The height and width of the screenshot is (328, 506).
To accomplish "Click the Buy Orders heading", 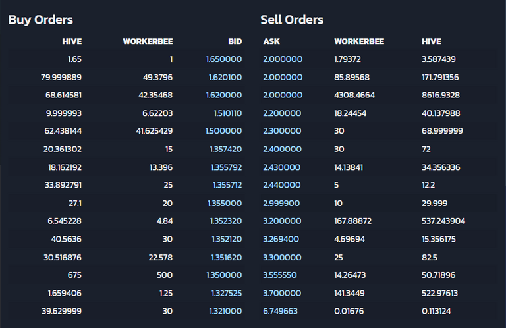I will click(41, 20).
